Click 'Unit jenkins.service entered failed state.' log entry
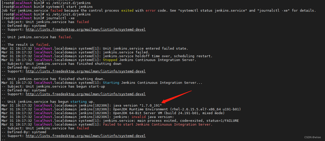The width and height of the screenshot is (325, 141). coord(146,48)
